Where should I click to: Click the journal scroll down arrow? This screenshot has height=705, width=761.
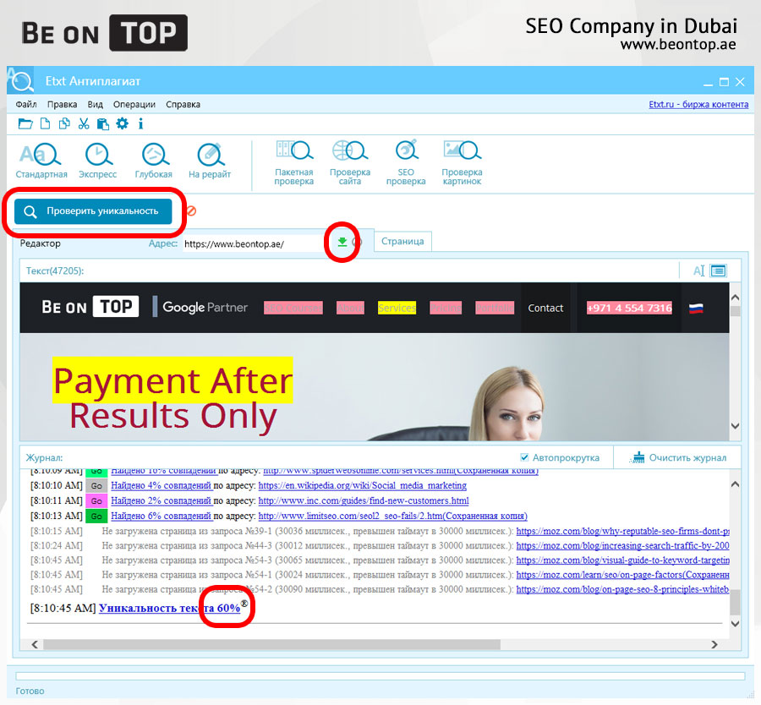pos(736,624)
